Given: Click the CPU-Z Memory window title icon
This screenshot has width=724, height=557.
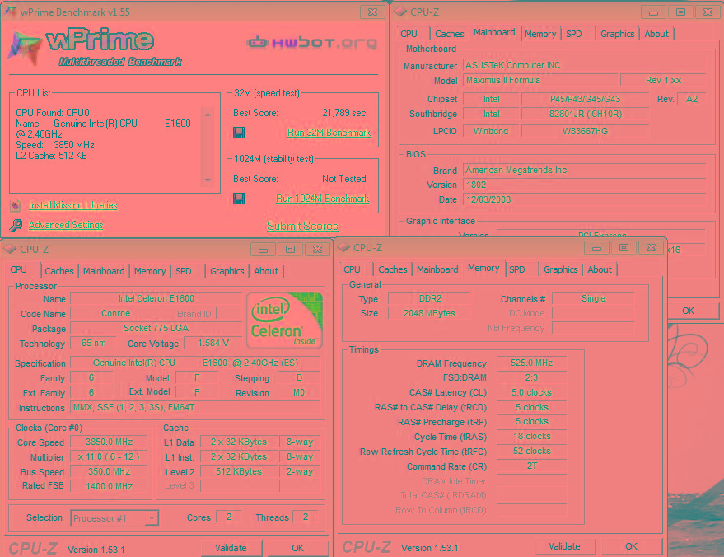Looking at the screenshot, I should [x=343, y=247].
